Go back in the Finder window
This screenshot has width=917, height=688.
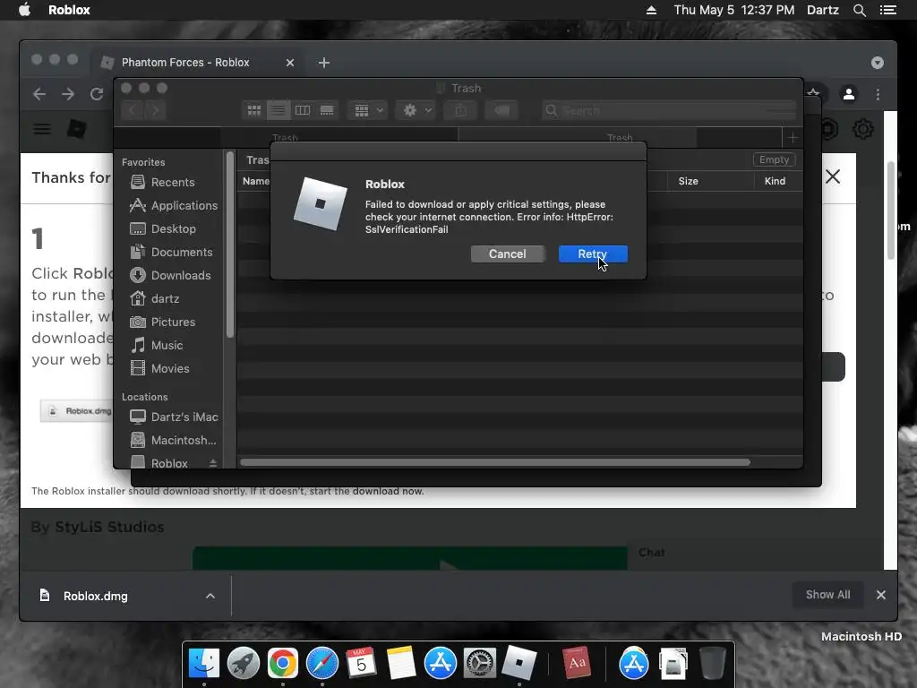(133, 110)
